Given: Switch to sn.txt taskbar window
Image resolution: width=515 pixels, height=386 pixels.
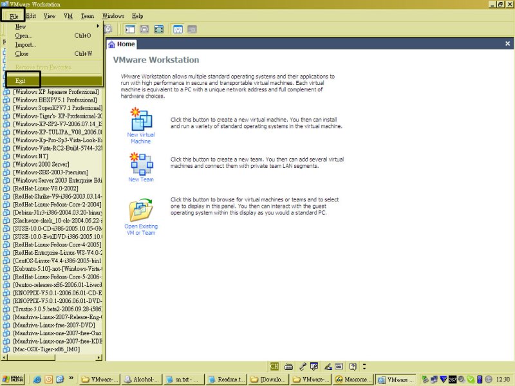Looking at the screenshot, I should click(184, 380).
